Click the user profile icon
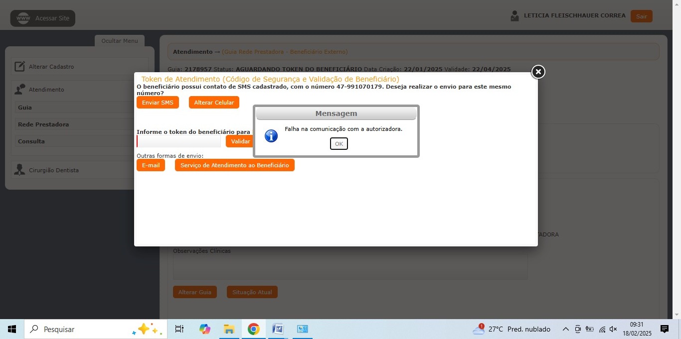The image size is (681, 339). (514, 16)
